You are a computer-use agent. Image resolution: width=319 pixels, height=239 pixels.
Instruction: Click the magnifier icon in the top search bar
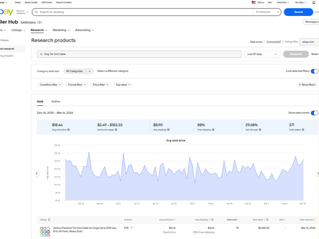point(36,12)
